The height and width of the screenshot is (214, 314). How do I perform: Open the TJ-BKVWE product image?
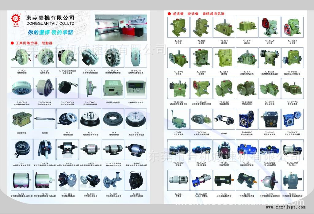coord(292,88)
